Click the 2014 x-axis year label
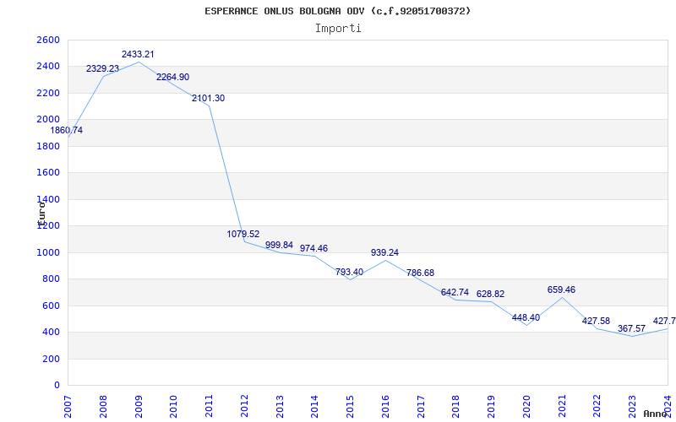676x422 pixels. coord(314,406)
